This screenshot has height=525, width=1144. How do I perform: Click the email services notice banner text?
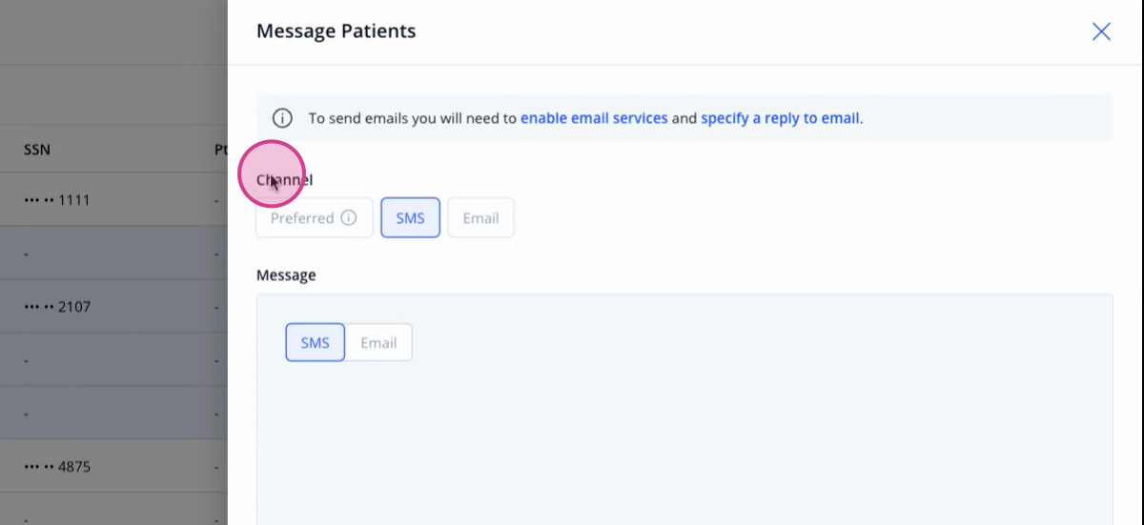[585, 119]
